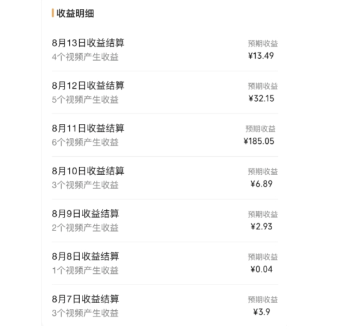Click the 8月9日收益结算 row title
The width and height of the screenshot is (340, 336).
click(86, 214)
